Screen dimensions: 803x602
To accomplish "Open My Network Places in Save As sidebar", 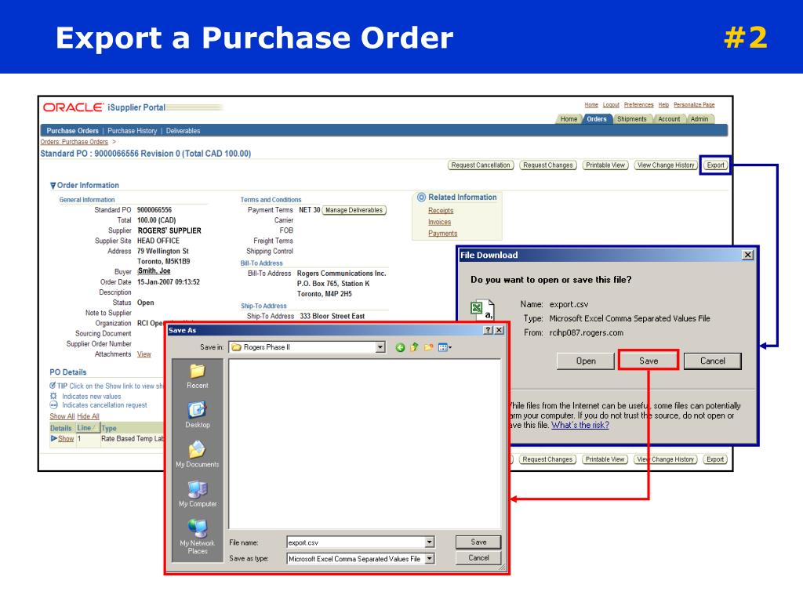I will [197, 536].
